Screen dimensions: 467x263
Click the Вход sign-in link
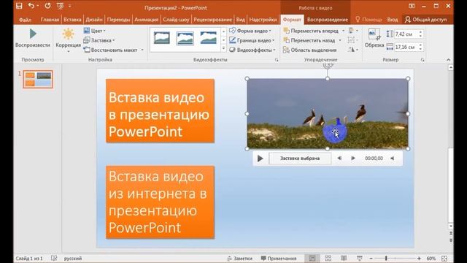393,20
